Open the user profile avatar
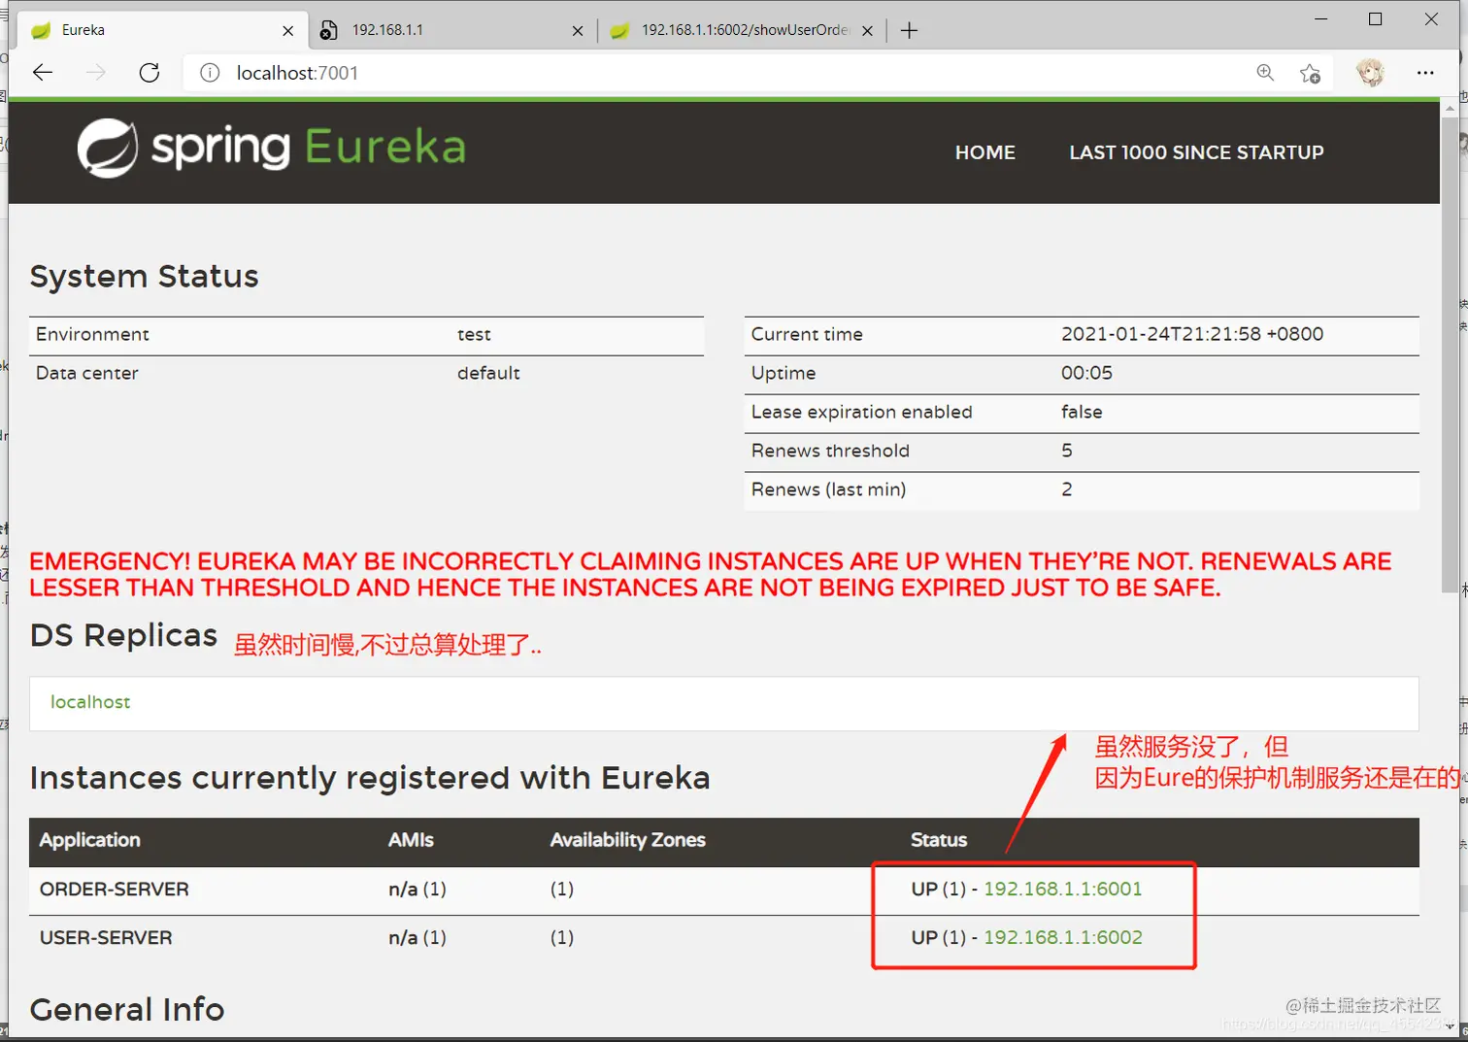The image size is (1468, 1042). pos(1370,73)
